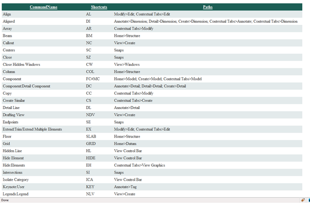Select the 'Aligned' command name cell
310x203 pixels.
pos(9,21)
